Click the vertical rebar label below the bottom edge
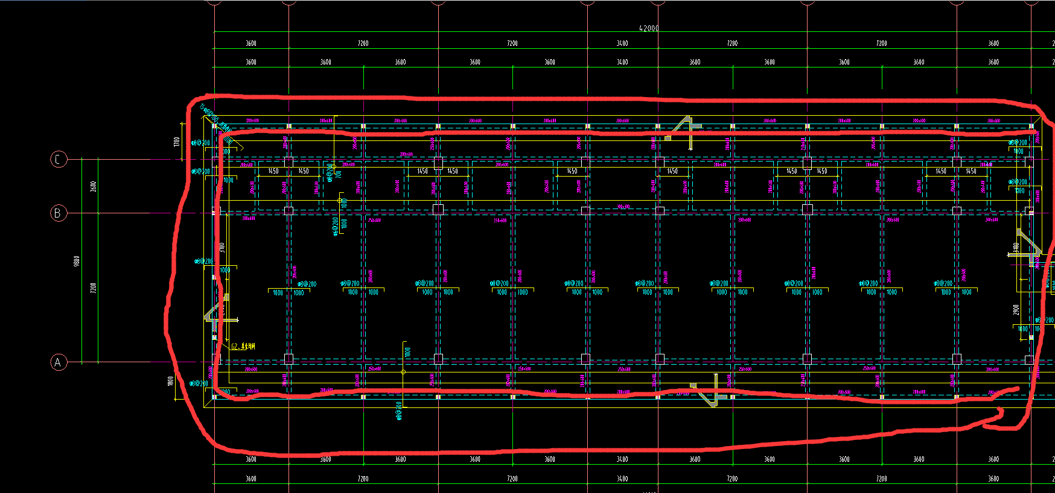The height and width of the screenshot is (493, 1055). (x=398, y=410)
